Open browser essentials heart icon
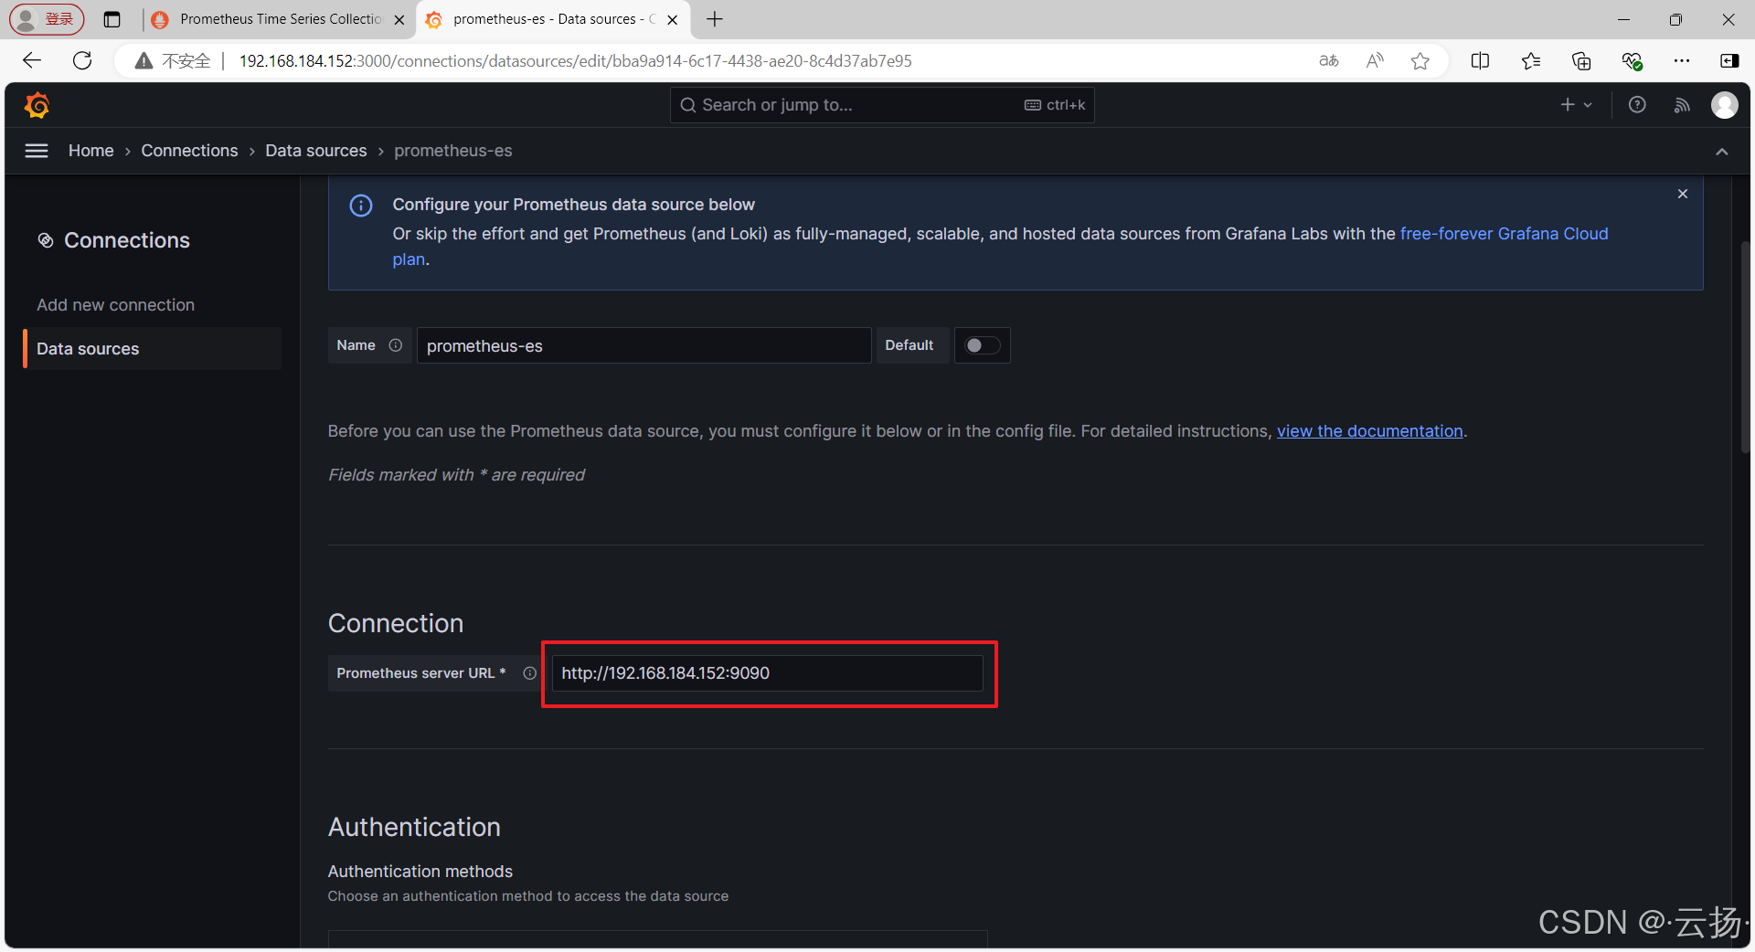 1632,61
